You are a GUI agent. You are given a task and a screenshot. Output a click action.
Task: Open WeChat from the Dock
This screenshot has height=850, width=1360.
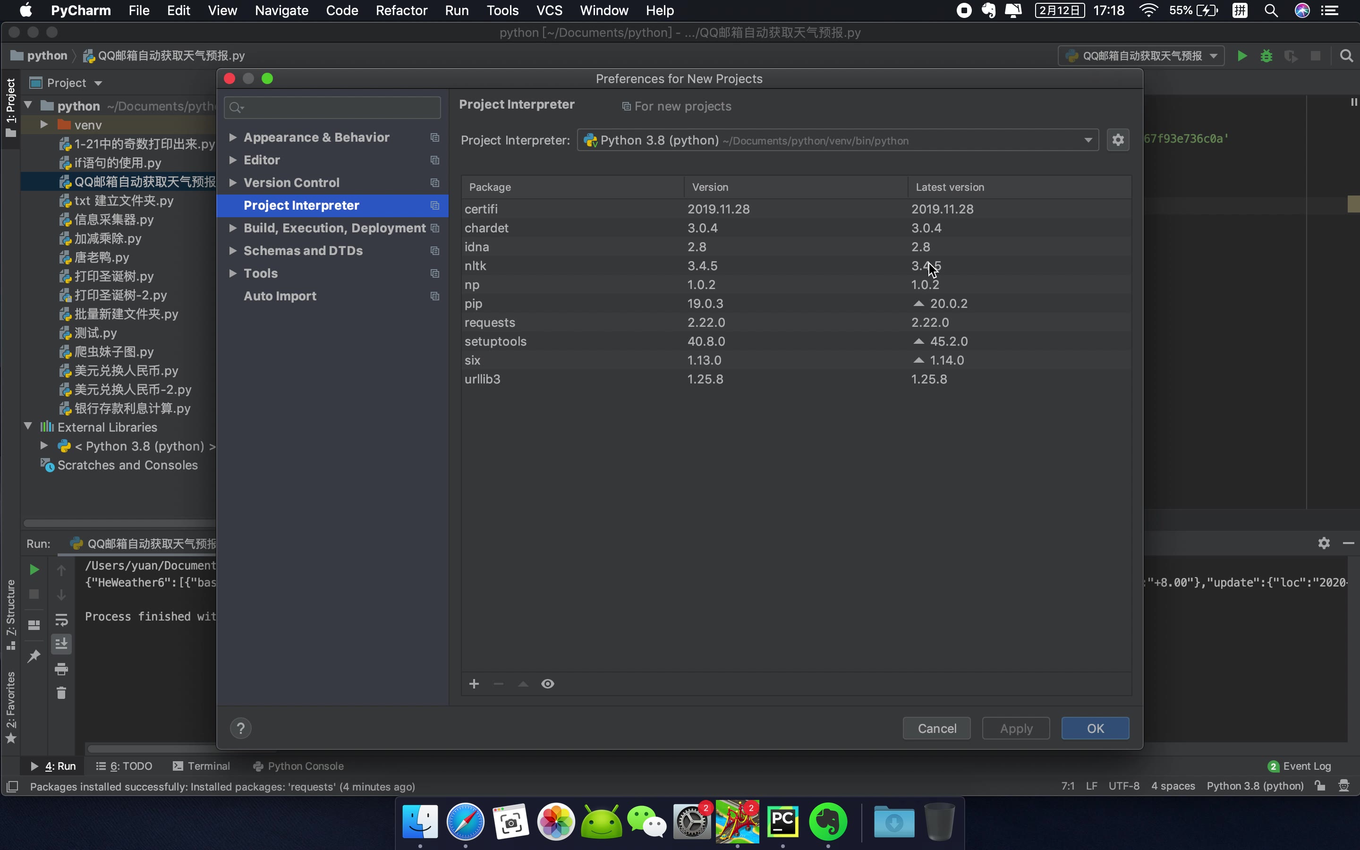coord(647,822)
